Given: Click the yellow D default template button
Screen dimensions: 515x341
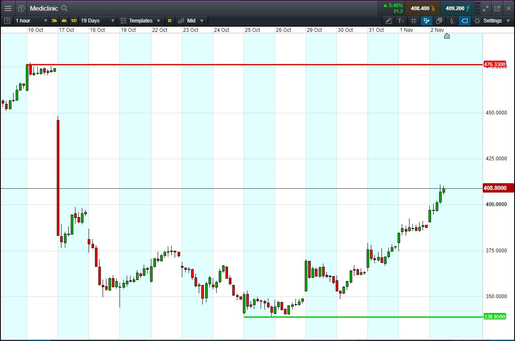Looking at the screenshot, I should point(170,20).
